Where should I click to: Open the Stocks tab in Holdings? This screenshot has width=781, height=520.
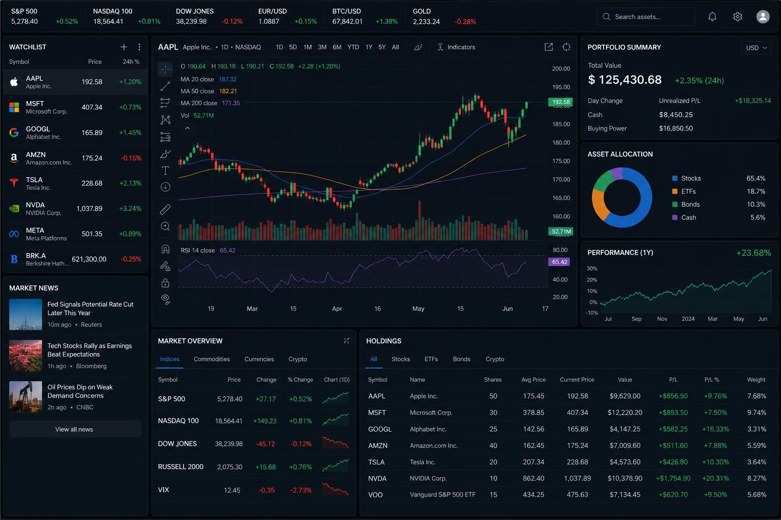[x=401, y=359]
